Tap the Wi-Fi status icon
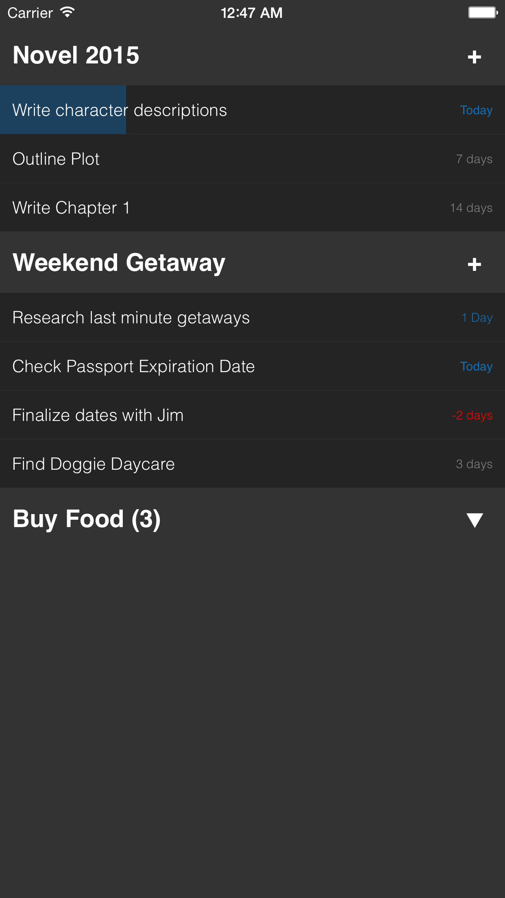This screenshot has width=505, height=898. point(67,12)
